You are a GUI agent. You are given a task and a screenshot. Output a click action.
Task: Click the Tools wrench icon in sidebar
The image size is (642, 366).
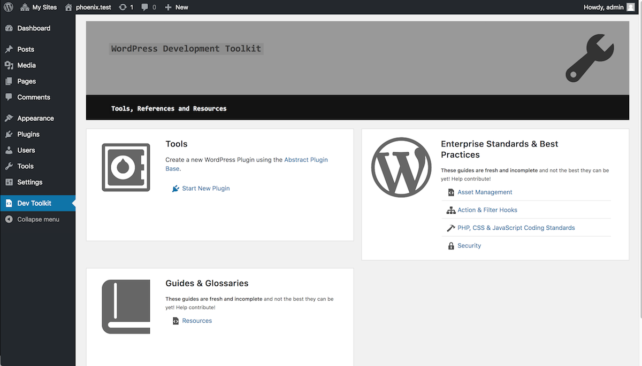tap(9, 166)
